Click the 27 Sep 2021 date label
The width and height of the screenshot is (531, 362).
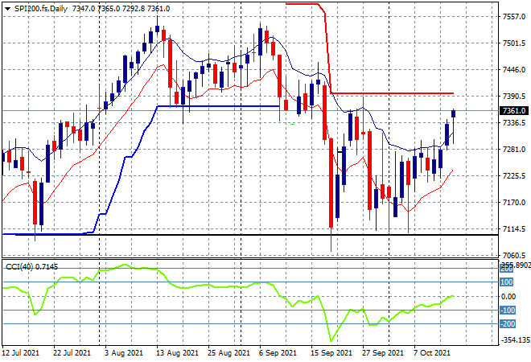point(383,353)
